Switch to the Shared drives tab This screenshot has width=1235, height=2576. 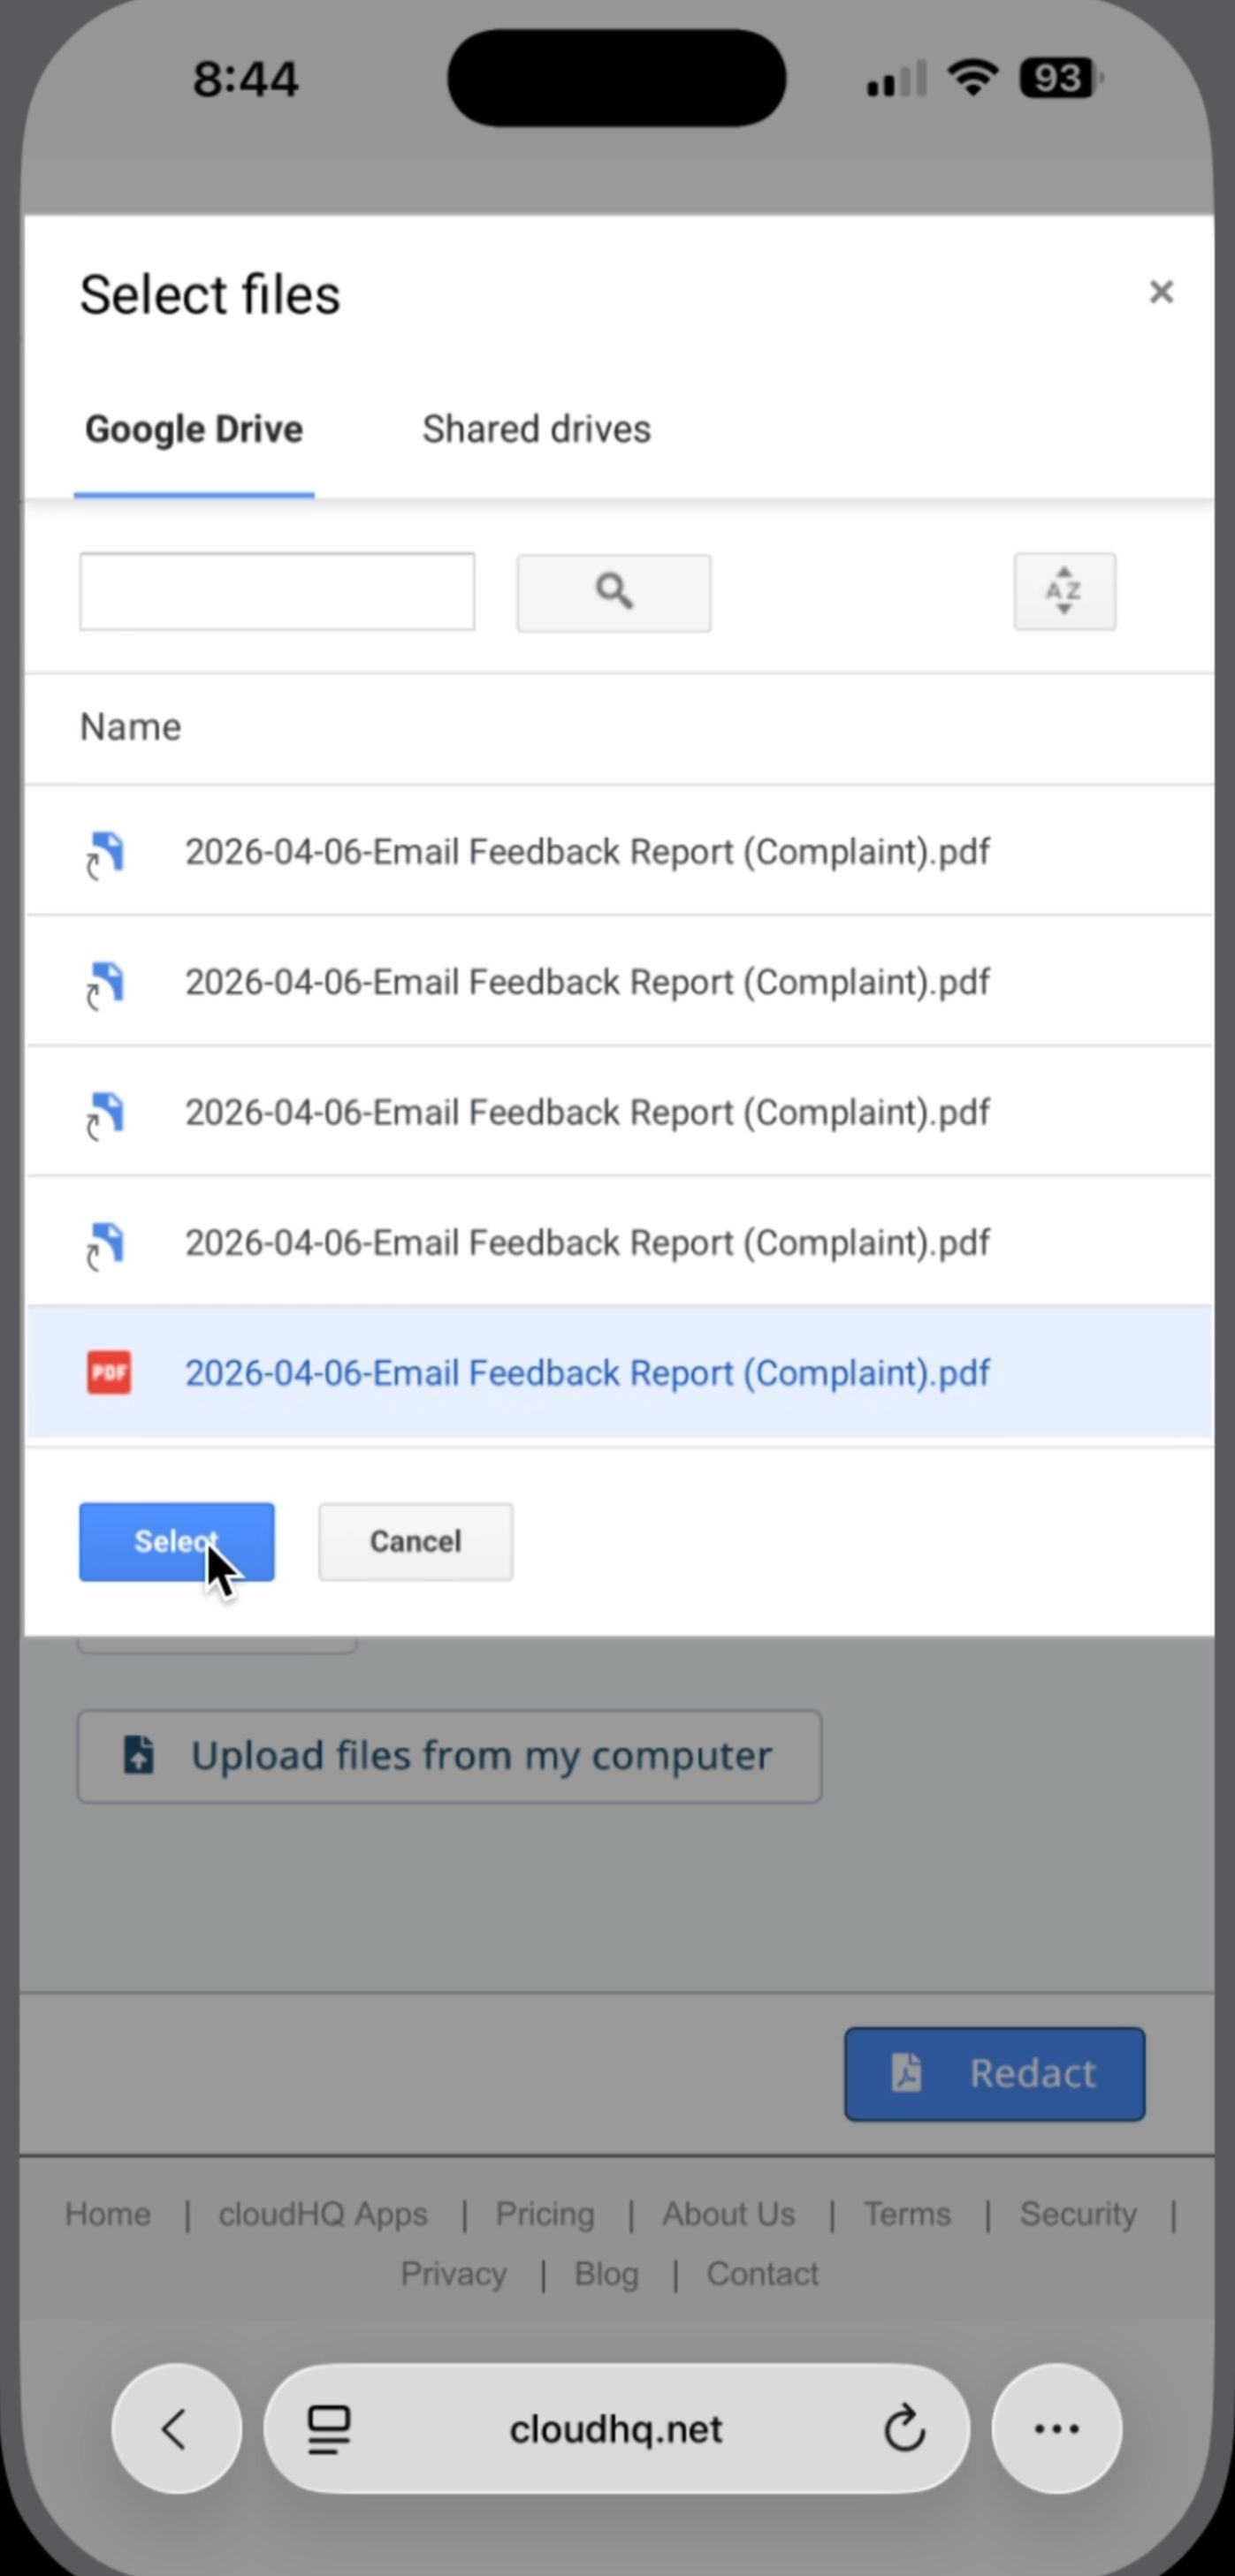[536, 429]
